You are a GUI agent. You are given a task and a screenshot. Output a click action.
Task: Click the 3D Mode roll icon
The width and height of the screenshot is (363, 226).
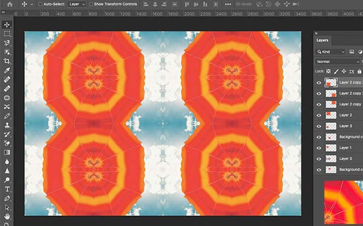click(x=268, y=4)
